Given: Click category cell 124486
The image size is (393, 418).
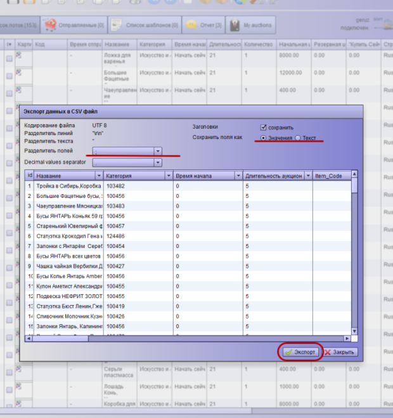Looking at the screenshot, I should tap(138, 236).
